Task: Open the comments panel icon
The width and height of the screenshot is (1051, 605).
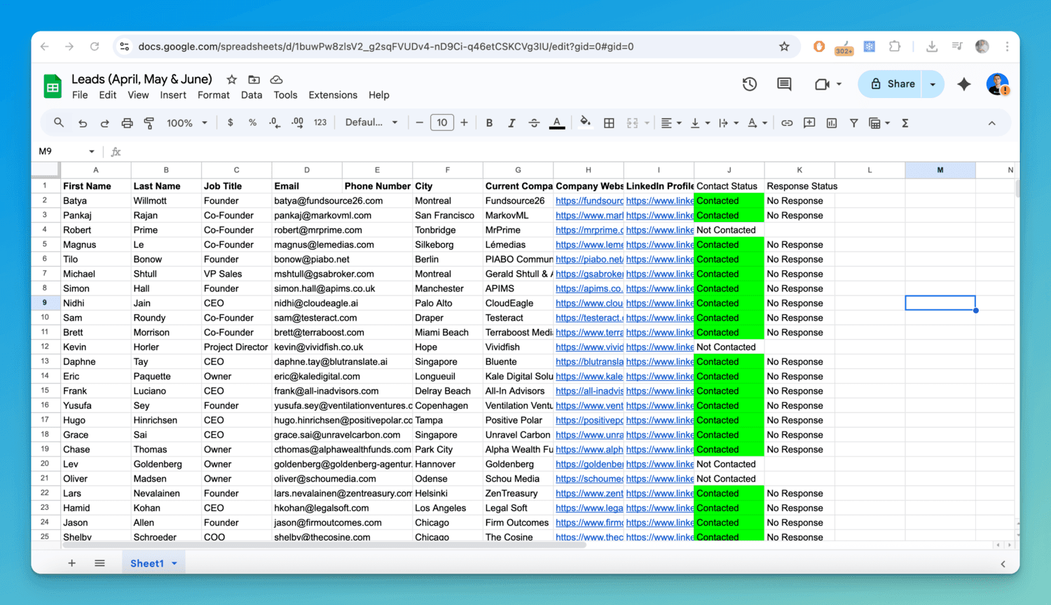Action: [784, 84]
